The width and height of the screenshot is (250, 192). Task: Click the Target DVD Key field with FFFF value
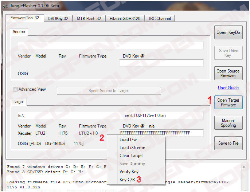(x=161, y=133)
